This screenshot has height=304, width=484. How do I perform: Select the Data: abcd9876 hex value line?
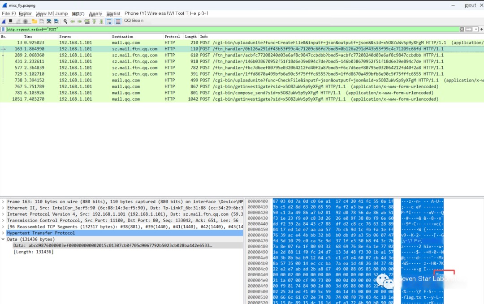click(x=112, y=245)
